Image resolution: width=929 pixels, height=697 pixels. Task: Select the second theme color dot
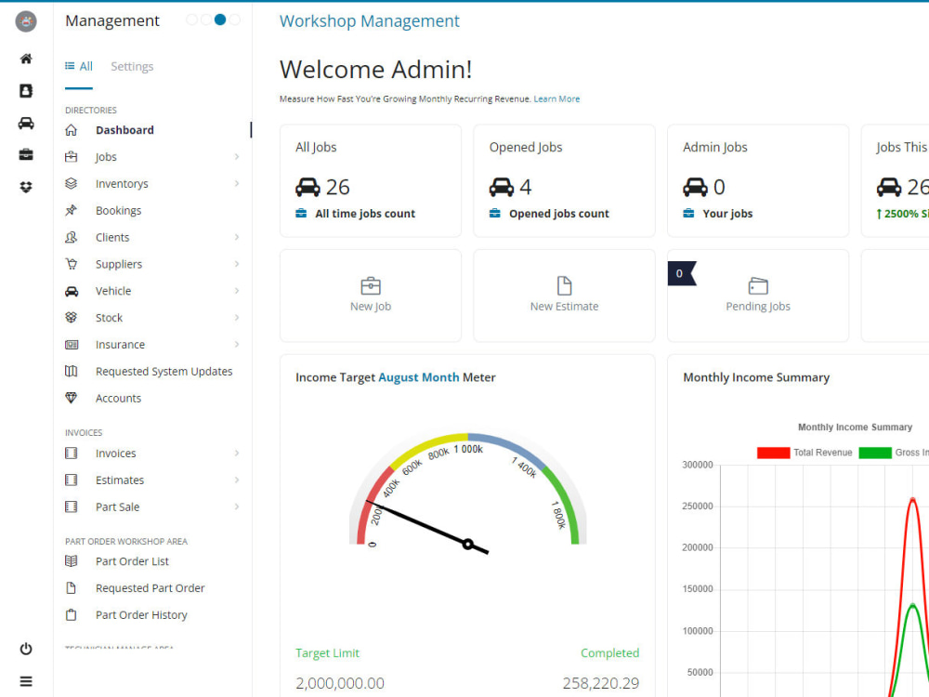pos(205,20)
